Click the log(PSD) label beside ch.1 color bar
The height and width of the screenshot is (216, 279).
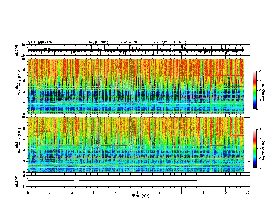point(264,92)
